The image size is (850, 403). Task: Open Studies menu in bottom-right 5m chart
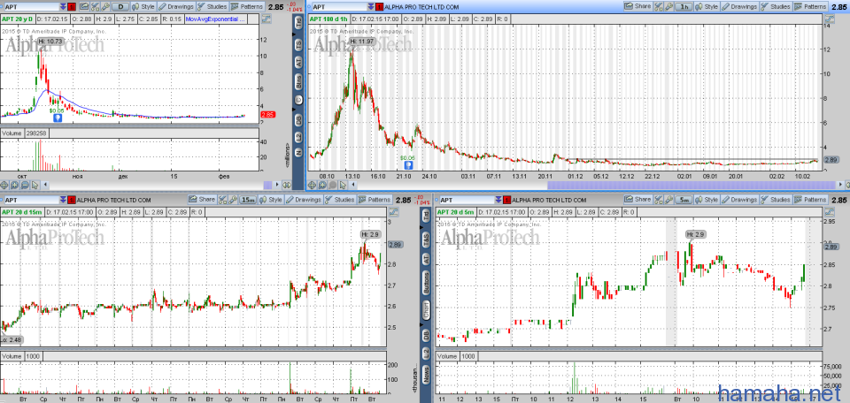click(776, 200)
